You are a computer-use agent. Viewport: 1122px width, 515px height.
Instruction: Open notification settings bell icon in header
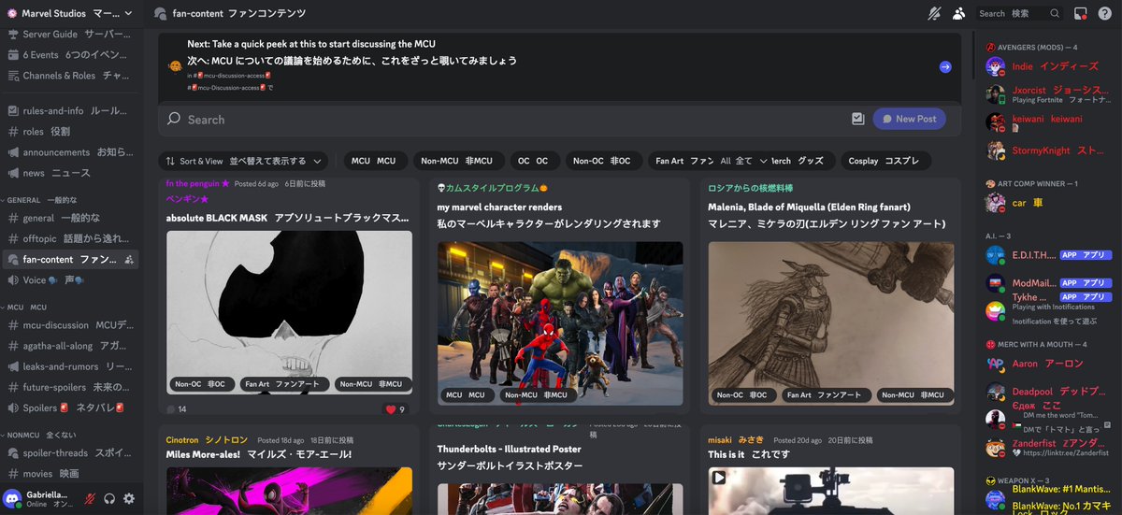click(933, 13)
